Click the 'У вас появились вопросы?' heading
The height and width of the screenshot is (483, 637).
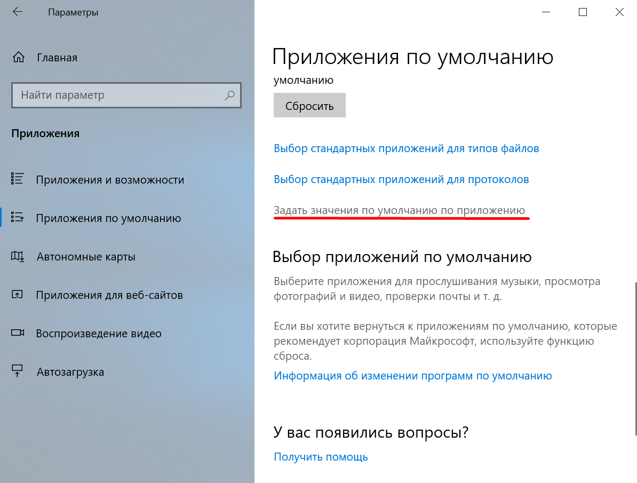(371, 432)
